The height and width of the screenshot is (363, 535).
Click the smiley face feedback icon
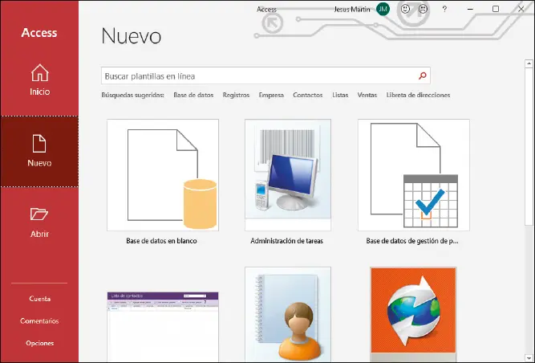click(x=406, y=9)
